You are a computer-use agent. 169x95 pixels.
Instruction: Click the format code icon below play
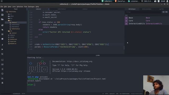tap(2, 54)
